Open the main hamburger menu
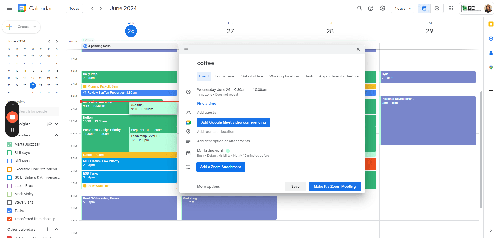498x238 pixels. pyautogui.click(x=9, y=8)
